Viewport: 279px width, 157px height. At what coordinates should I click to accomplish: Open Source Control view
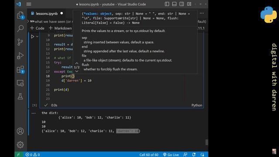[20, 42]
